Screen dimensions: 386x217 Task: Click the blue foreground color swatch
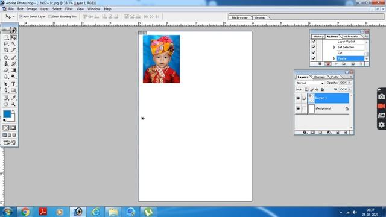coord(7,114)
